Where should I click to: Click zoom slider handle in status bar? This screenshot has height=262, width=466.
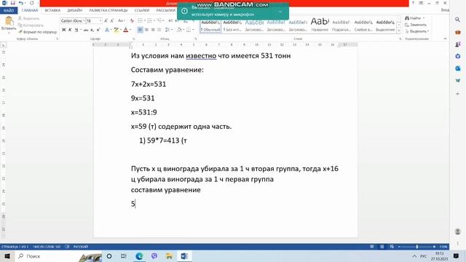(x=417, y=247)
